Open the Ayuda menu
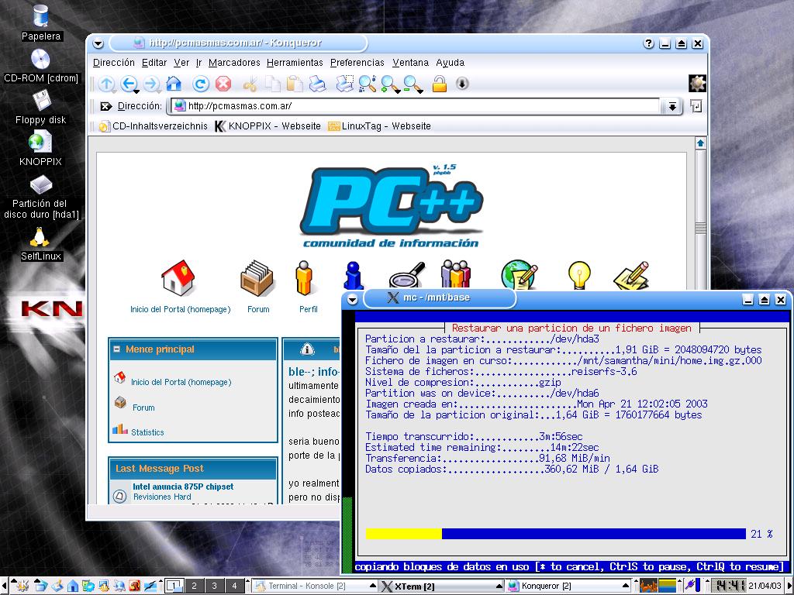Viewport: 794px width, 595px height. tap(451, 63)
